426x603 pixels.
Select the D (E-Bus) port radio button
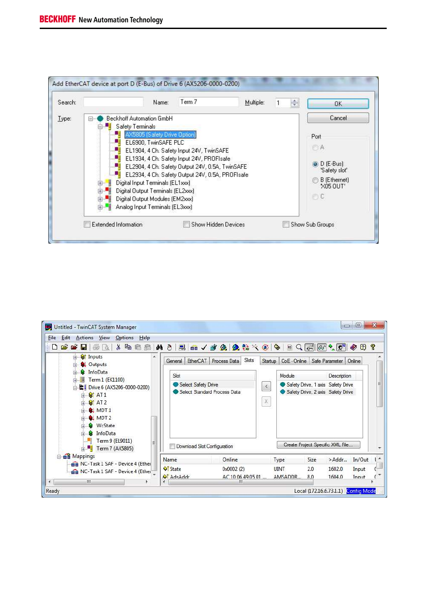coord(315,164)
